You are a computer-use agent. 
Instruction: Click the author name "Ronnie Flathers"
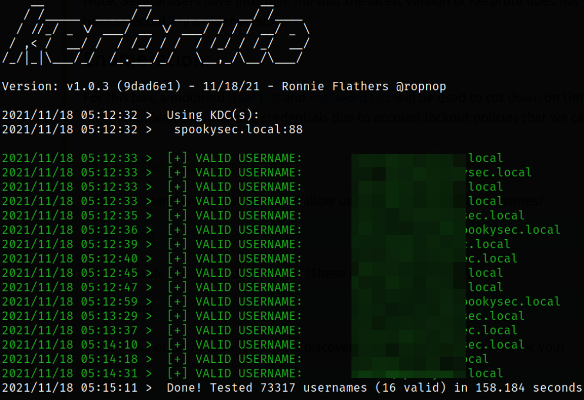[335, 87]
